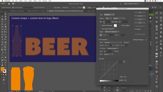The image size is (163, 92).
Task: Enable Create Undercoat checkbox
Action: [x=100, y=26]
